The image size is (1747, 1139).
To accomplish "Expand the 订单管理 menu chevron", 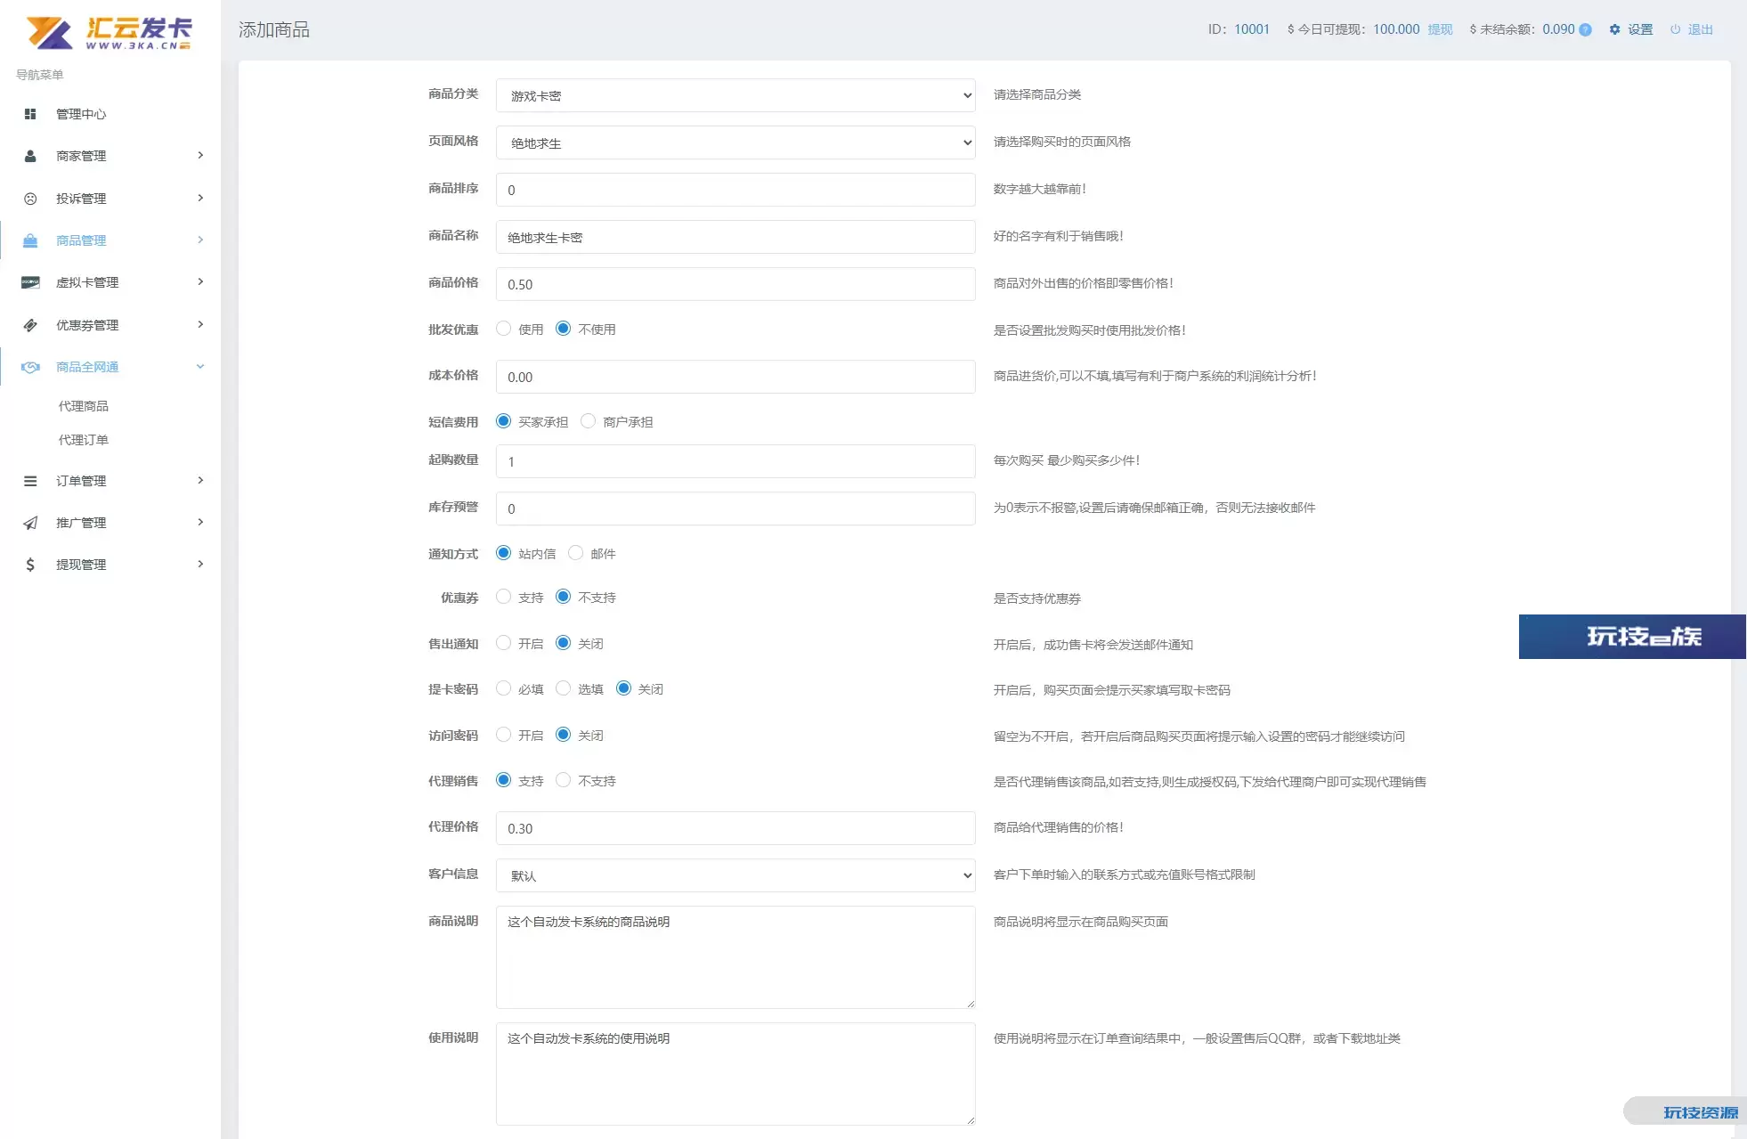I will coord(200,481).
